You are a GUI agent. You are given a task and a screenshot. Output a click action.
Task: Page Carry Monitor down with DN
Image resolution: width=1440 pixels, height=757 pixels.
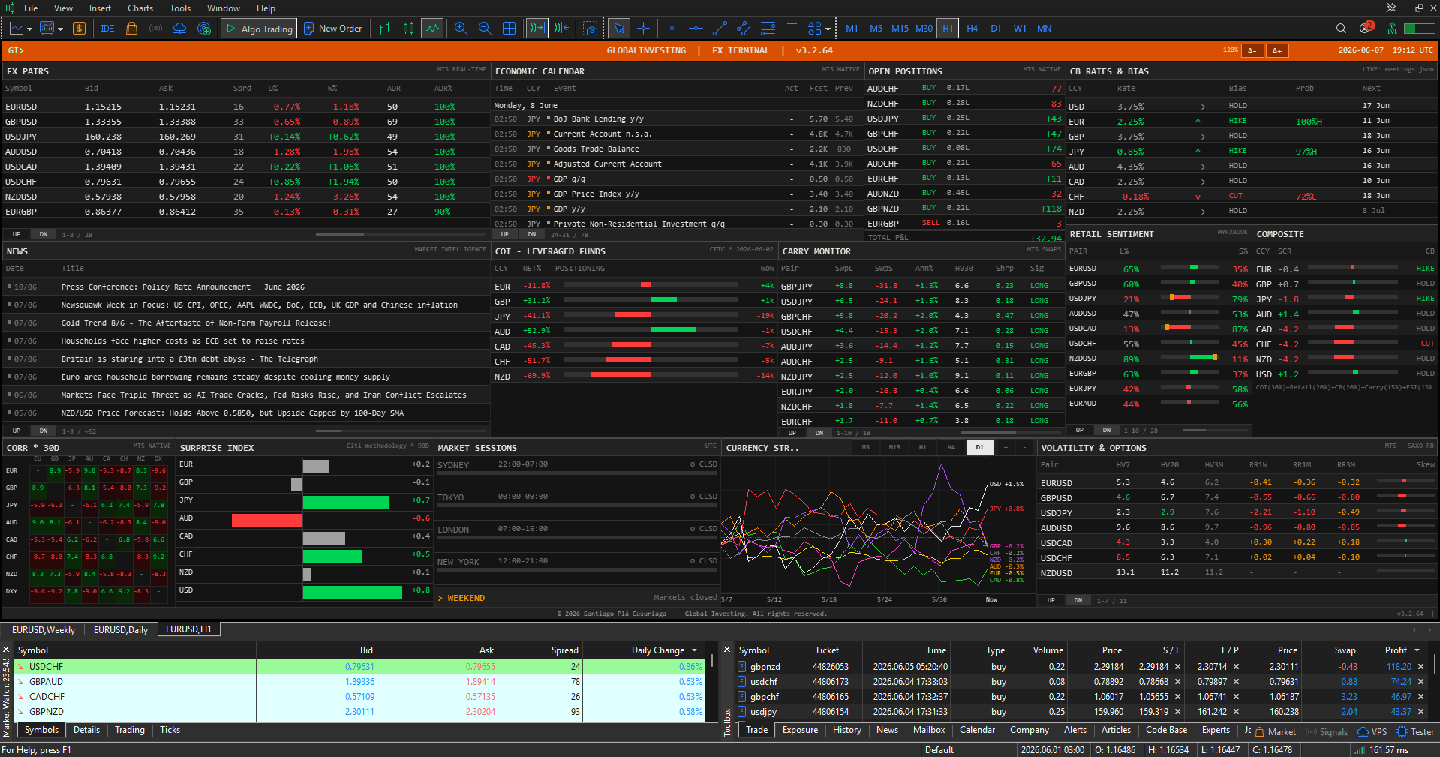pyautogui.click(x=819, y=433)
